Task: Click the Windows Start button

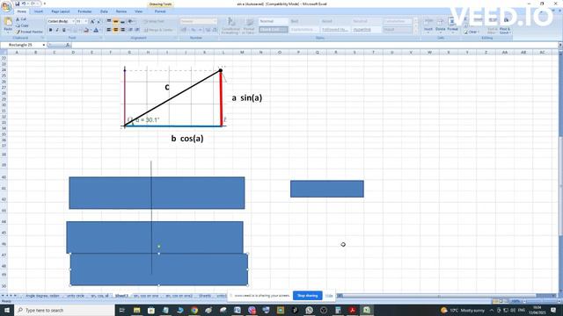Action: 7,310
